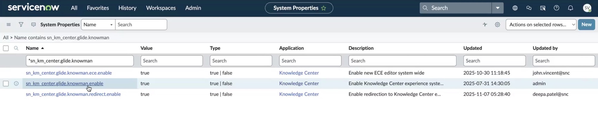Screen dimensions: 598x116
Task: Open the activity stream speech bubble icon
Action: tap(33, 25)
